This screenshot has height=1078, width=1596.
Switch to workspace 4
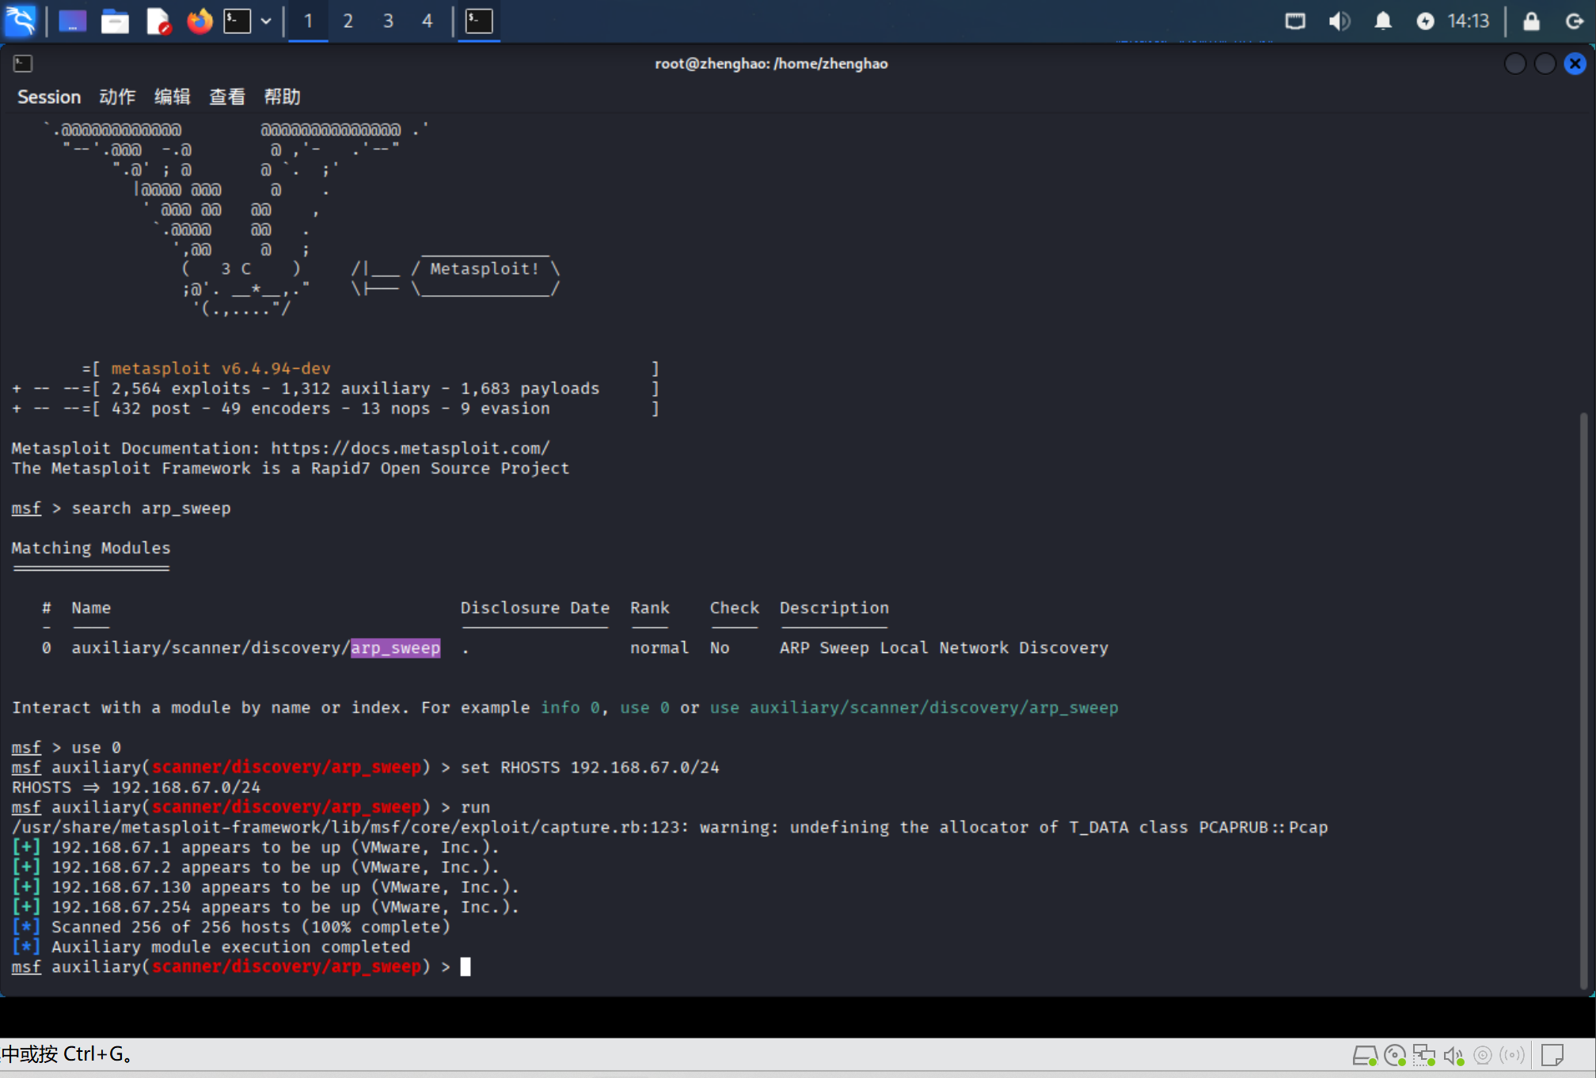427,21
